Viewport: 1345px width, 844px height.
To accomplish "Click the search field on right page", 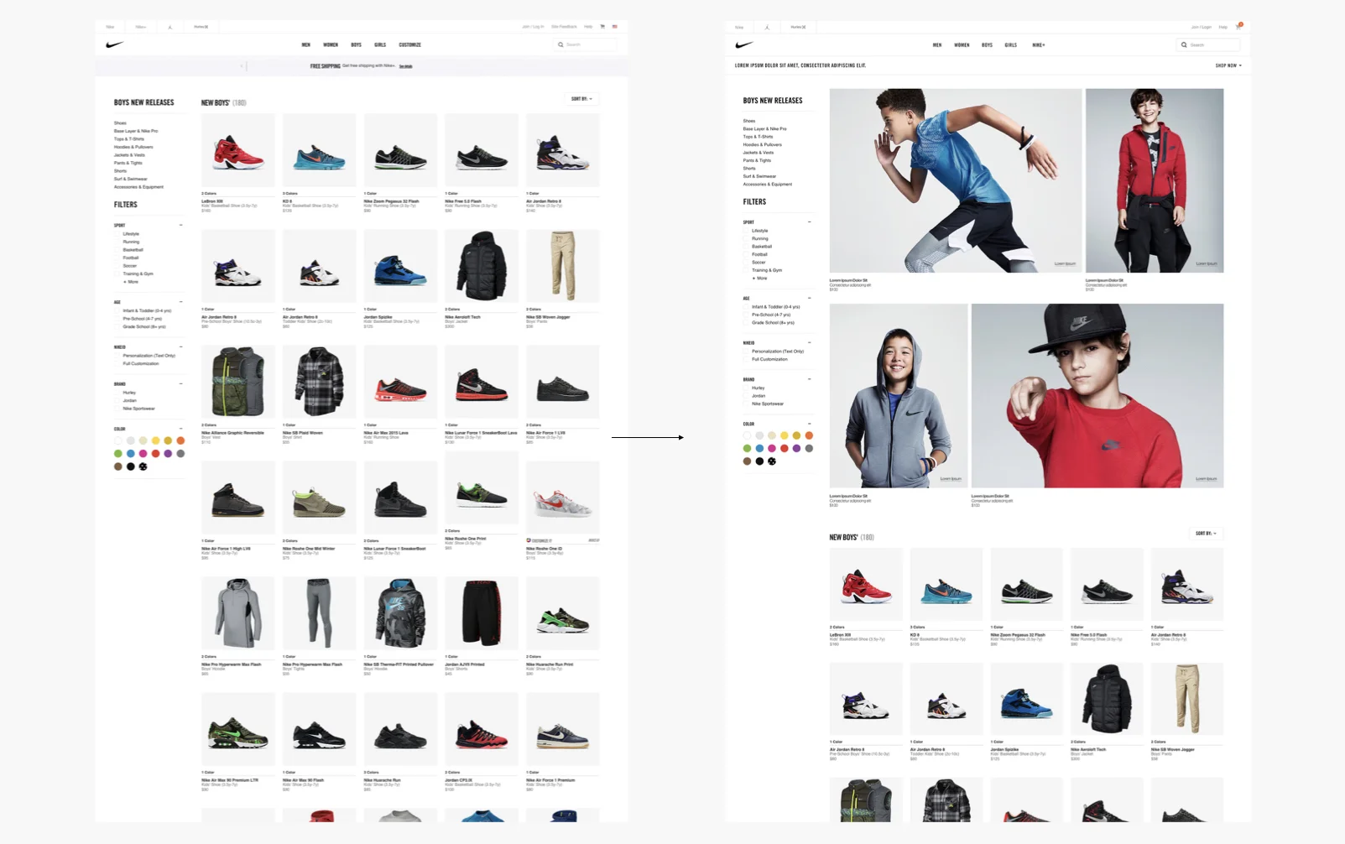I will [x=1209, y=45].
